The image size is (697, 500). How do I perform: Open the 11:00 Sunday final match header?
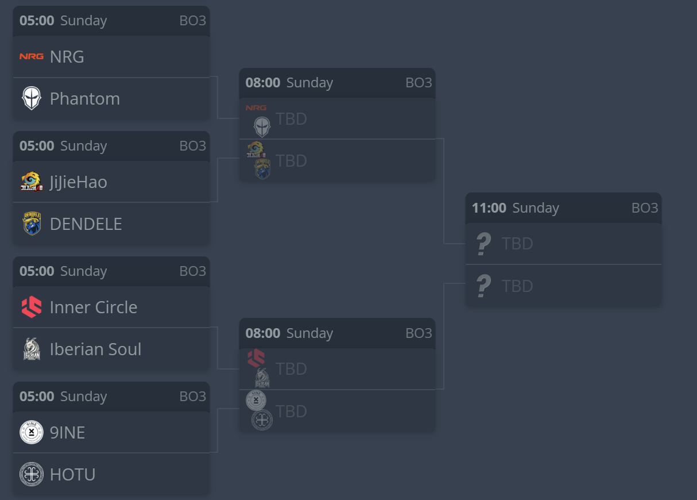(563, 208)
